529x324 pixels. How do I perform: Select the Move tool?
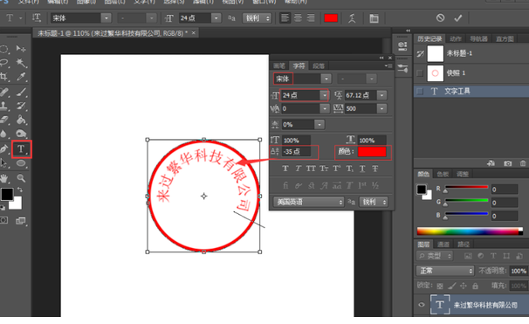(21, 49)
